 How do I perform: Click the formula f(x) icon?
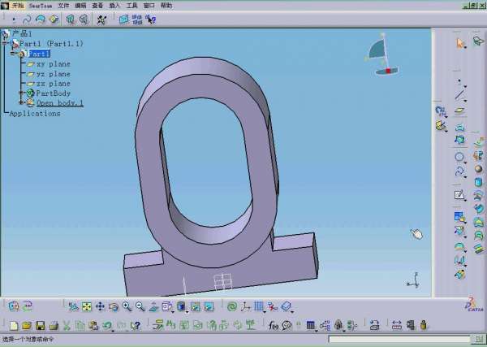click(x=274, y=325)
